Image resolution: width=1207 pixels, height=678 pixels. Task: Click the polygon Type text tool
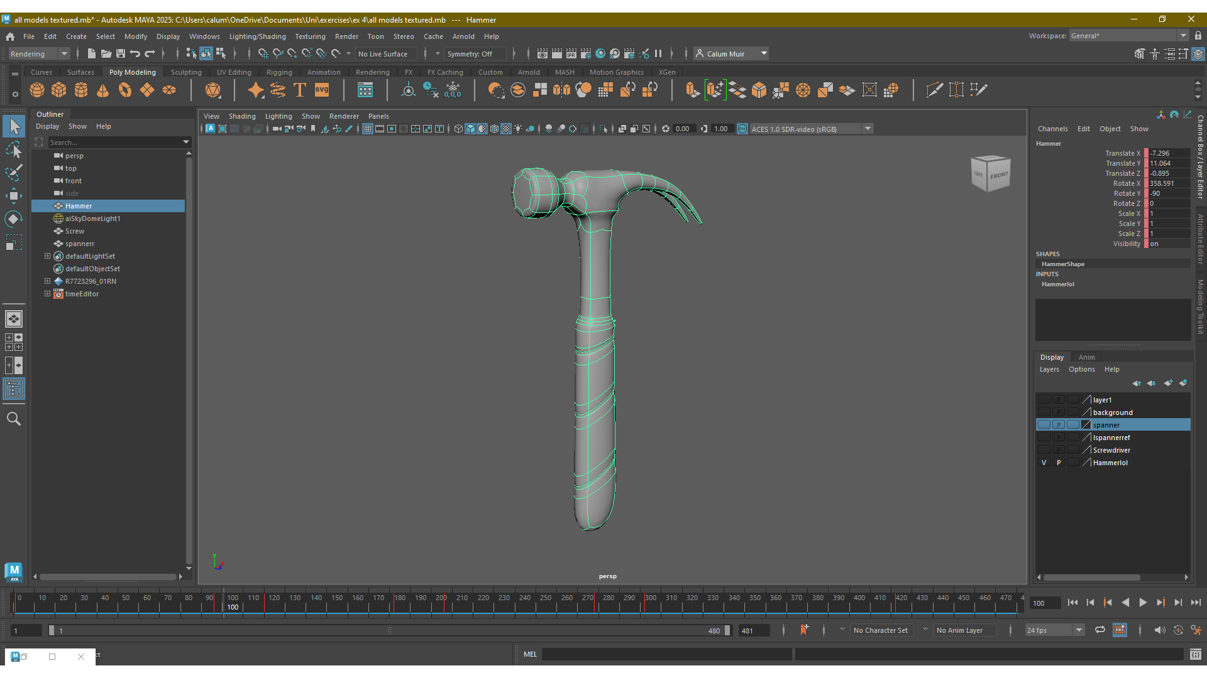coord(300,90)
